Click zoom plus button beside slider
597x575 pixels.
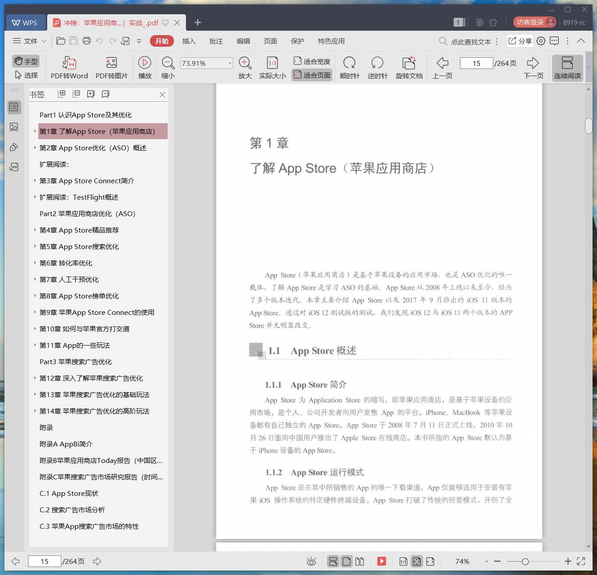point(568,562)
